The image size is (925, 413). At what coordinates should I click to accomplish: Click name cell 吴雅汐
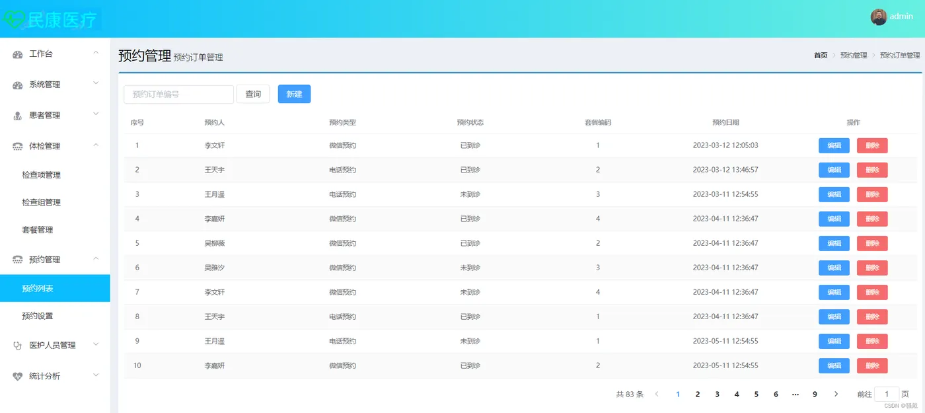point(215,268)
